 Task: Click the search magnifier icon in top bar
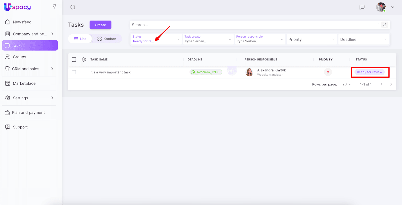73,7
